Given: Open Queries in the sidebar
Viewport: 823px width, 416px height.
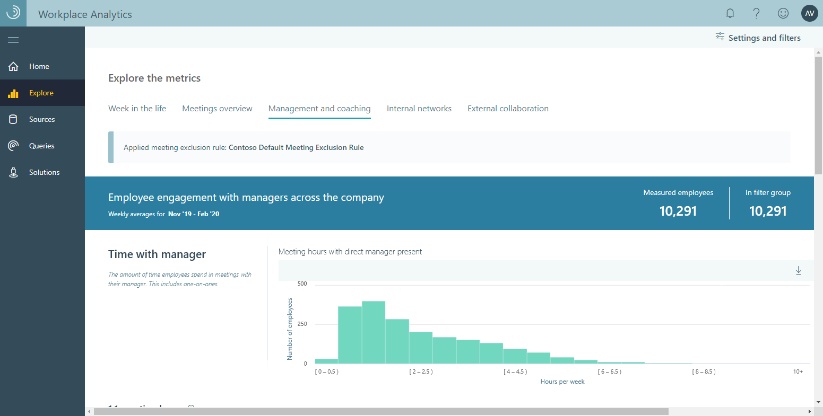Looking at the screenshot, I should (42, 146).
